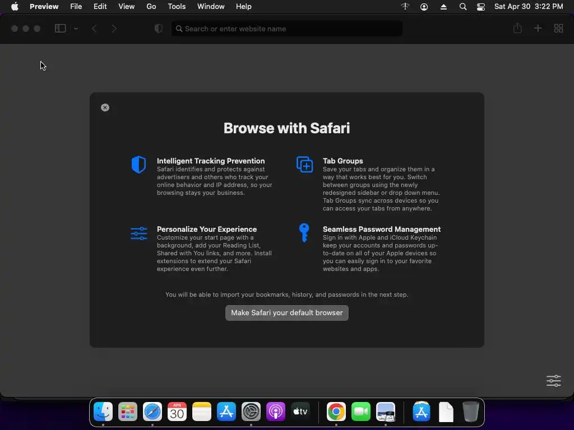Click the eject icon in menu bar
This screenshot has width=574, height=430.
pyautogui.click(x=443, y=7)
